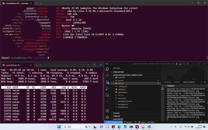
Task: Click the Accounts icon in activity bar
Action: (107, 111)
